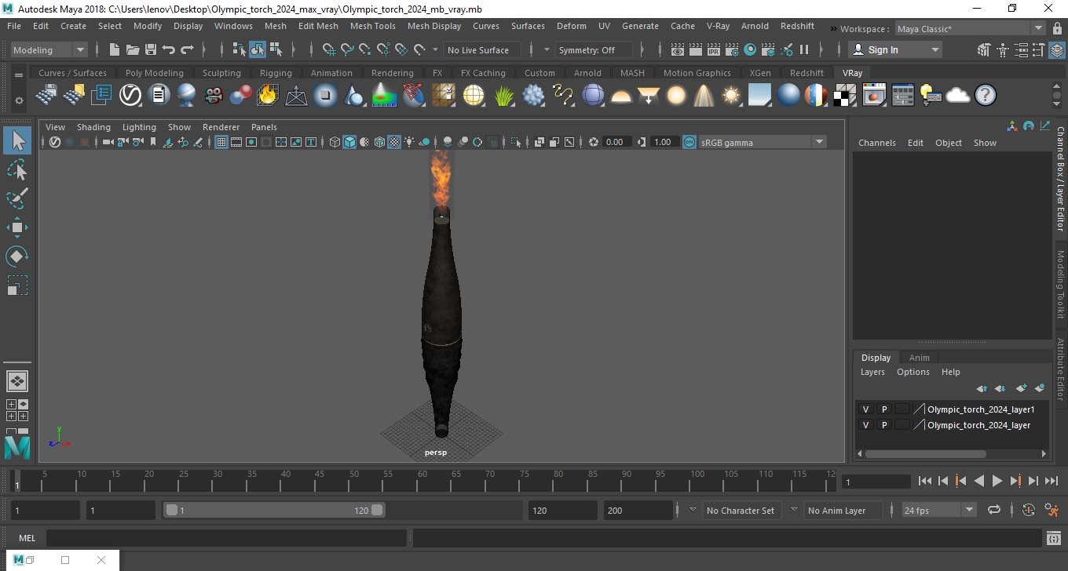Open a scene with the folder icon
This screenshot has width=1068, height=571.
click(133, 49)
